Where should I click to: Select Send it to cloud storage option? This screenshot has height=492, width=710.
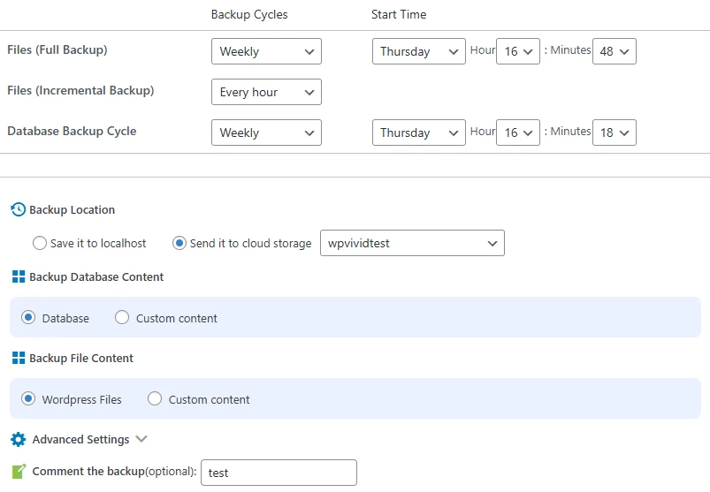(179, 243)
